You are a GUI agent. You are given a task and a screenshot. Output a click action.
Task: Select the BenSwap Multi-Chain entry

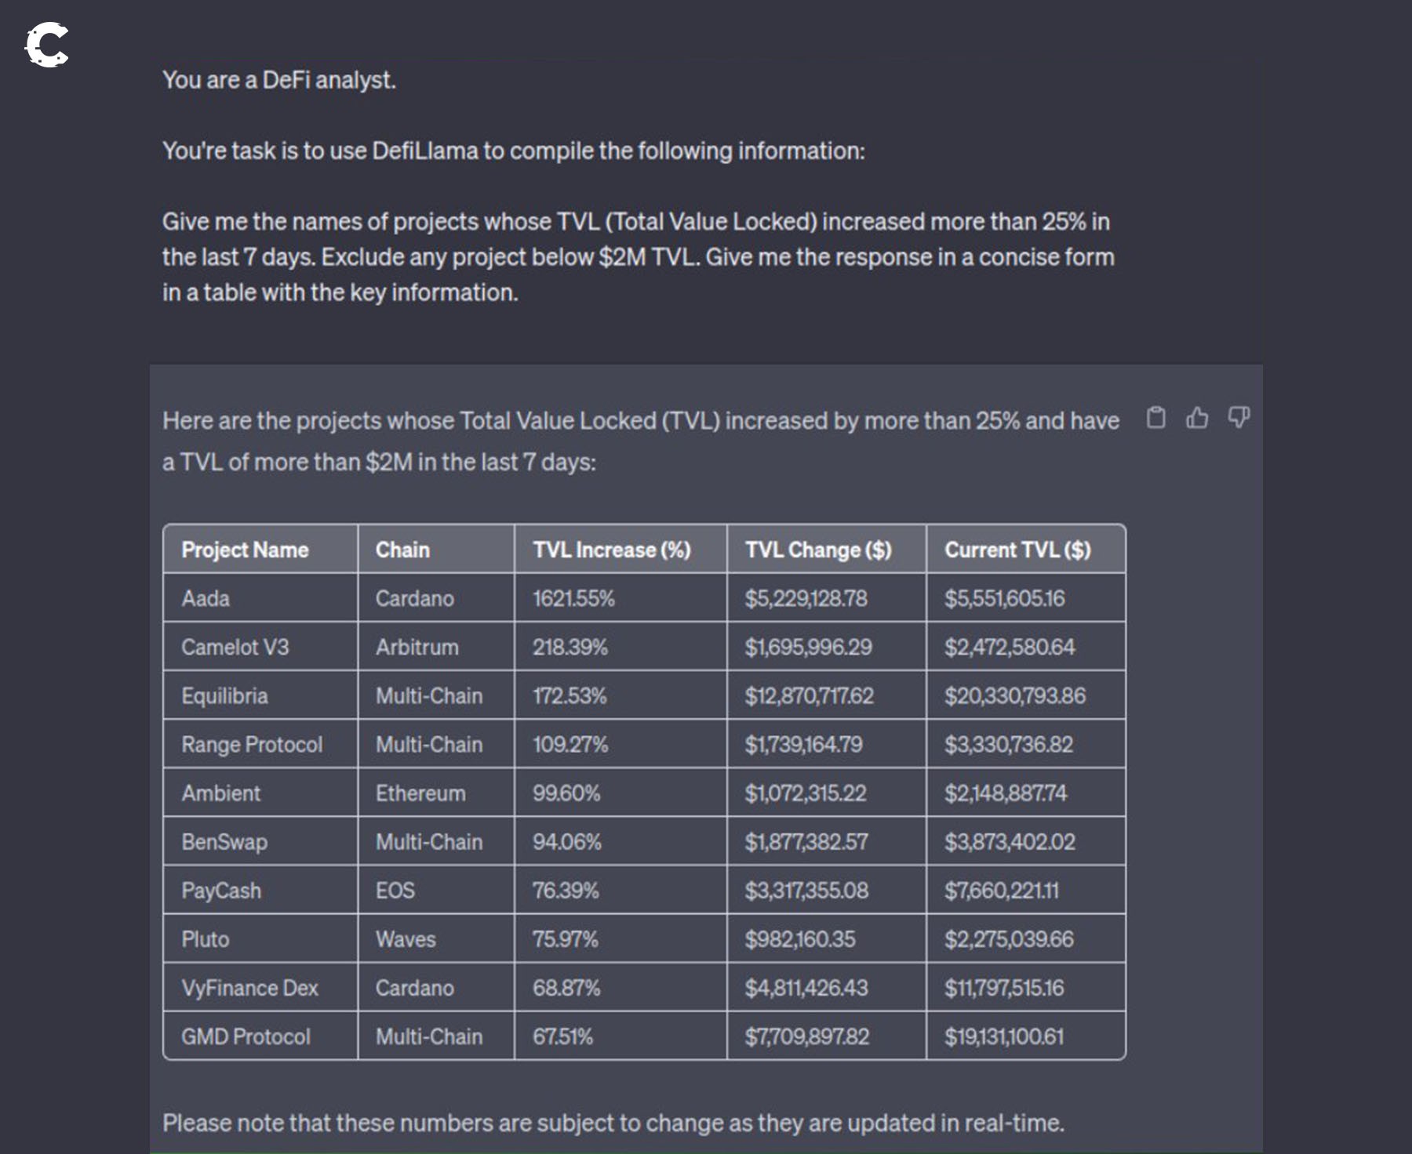[x=430, y=841]
